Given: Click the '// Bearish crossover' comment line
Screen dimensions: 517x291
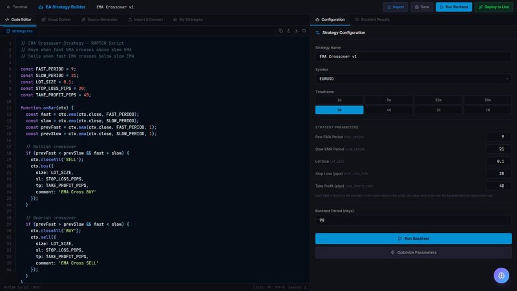Looking at the screenshot, I should tap(51, 218).
